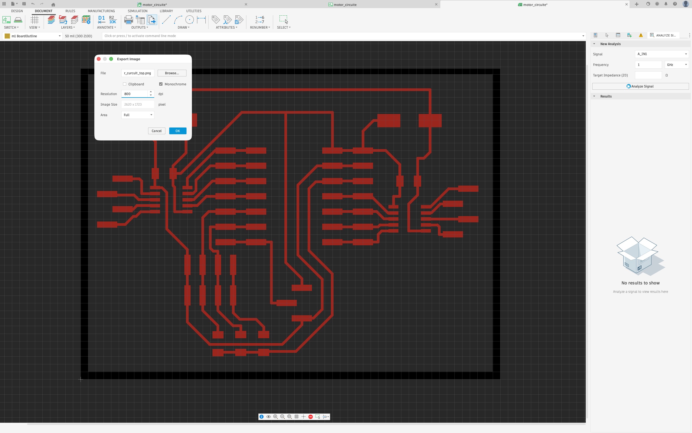Collapse the New Analysis section

(x=595, y=43)
